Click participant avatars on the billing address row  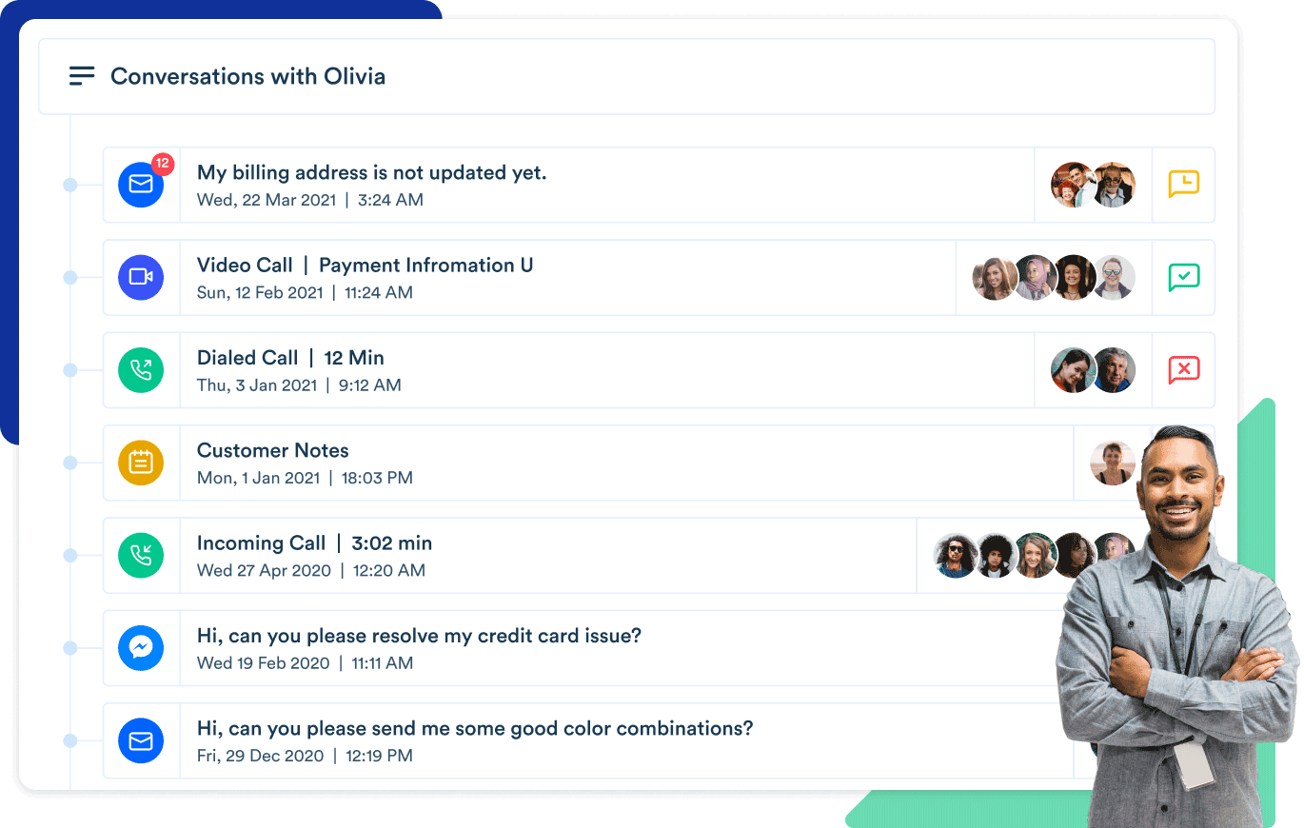1093,185
